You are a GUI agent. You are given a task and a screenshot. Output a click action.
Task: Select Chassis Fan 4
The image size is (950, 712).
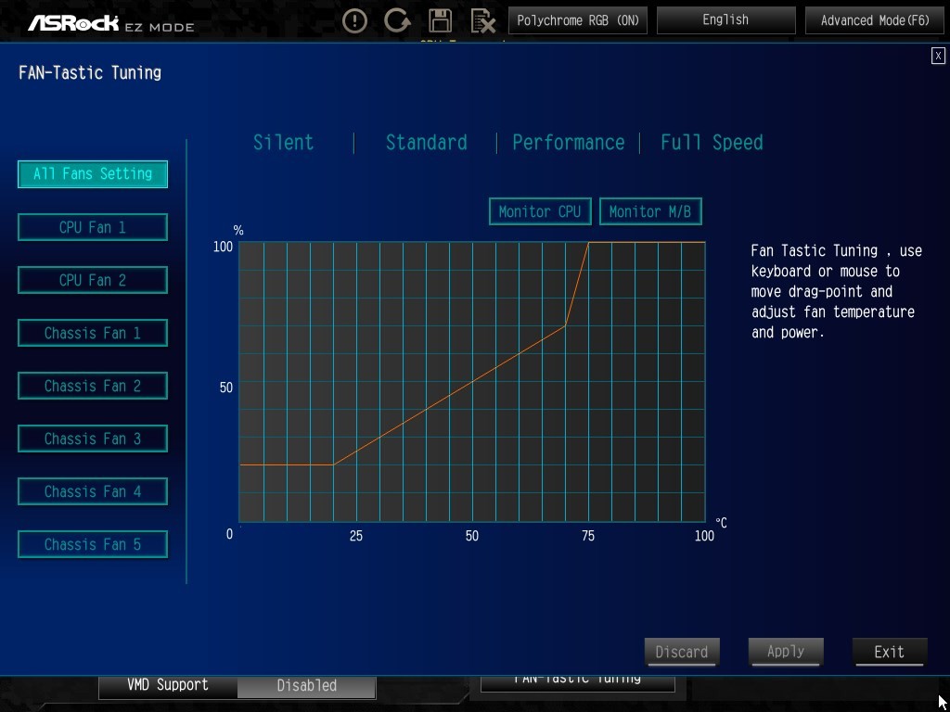[x=93, y=491]
